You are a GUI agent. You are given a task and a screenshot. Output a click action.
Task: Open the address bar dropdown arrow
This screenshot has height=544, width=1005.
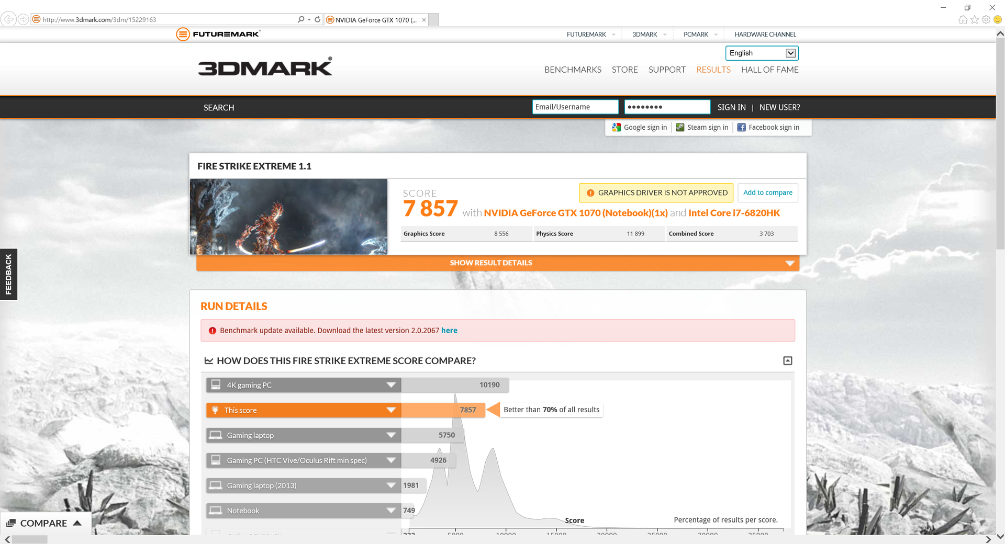[x=309, y=19]
